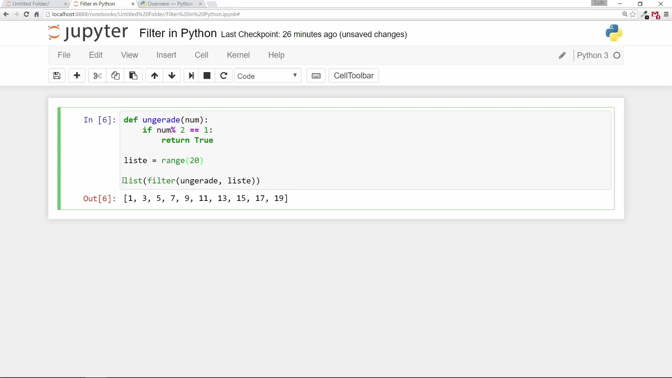Run the cell and select below
672x378 pixels.
[x=191, y=76]
